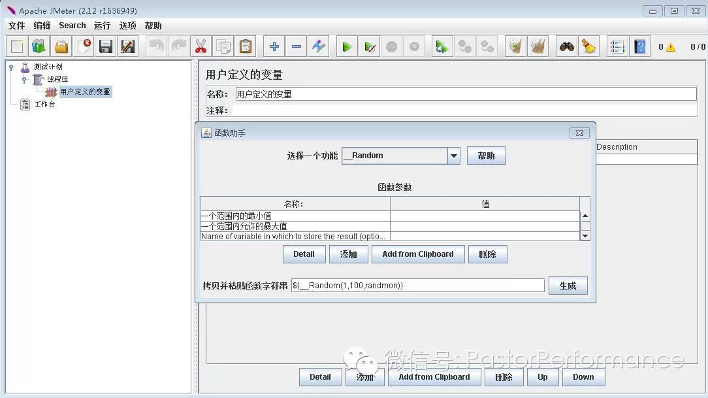Open the 文件 menu
The image size is (708, 398).
(x=17, y=25)
